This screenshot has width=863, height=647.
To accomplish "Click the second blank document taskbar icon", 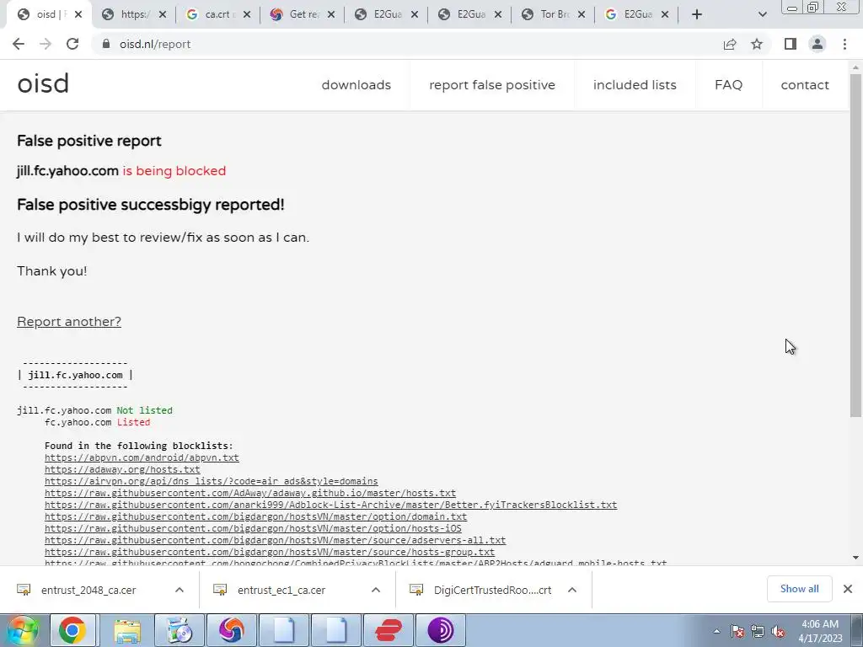I will pos(336,630).
